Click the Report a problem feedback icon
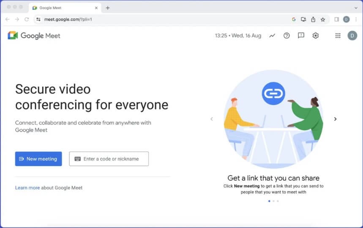The image size is (363, 228). tap(301, 35)
